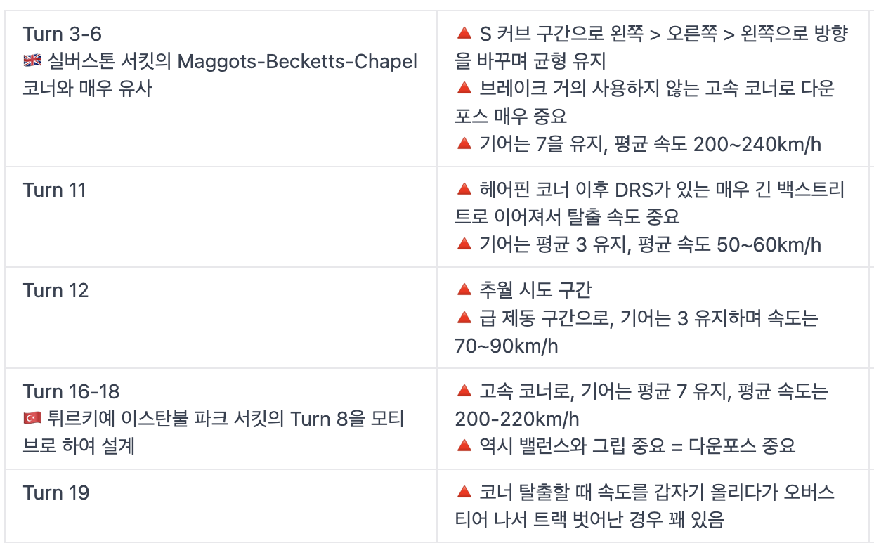Screen dimensions: 874x548
Task: Click red triangle before "추월 시도 구간"
Action: click(x=464, y=289)
